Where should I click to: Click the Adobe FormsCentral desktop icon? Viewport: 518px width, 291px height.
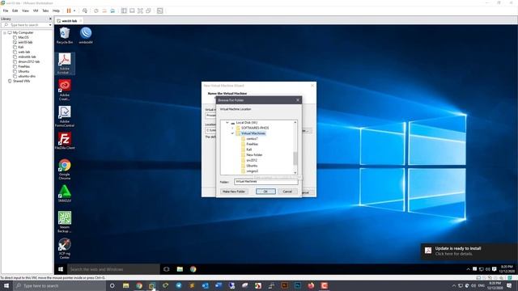click(x=65, y=116)
